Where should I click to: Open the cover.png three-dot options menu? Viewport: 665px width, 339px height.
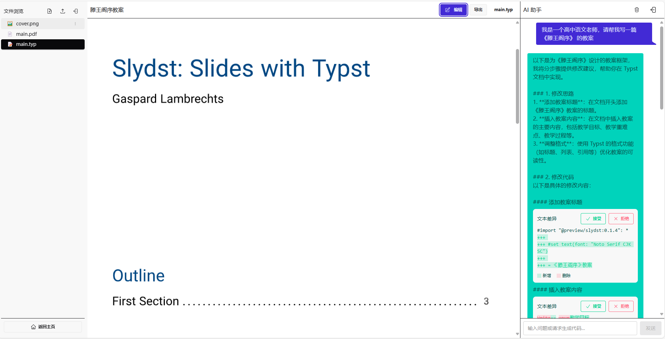pos(75,24)
